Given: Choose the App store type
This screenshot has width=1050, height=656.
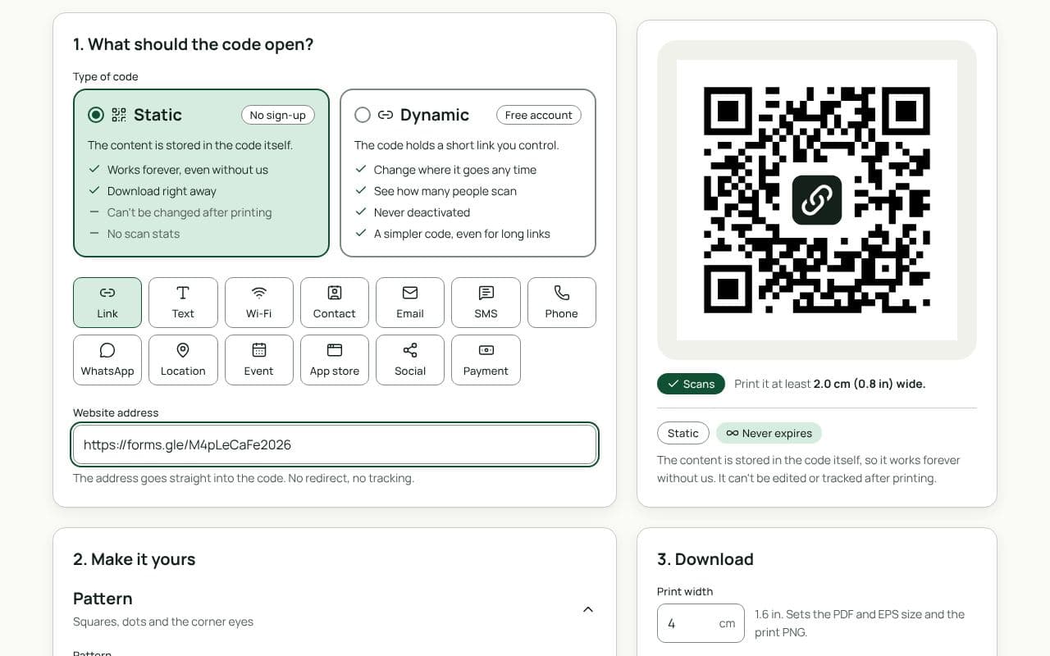Looking at the screenshot, I should pyautogui.click(x=335, y=360).
